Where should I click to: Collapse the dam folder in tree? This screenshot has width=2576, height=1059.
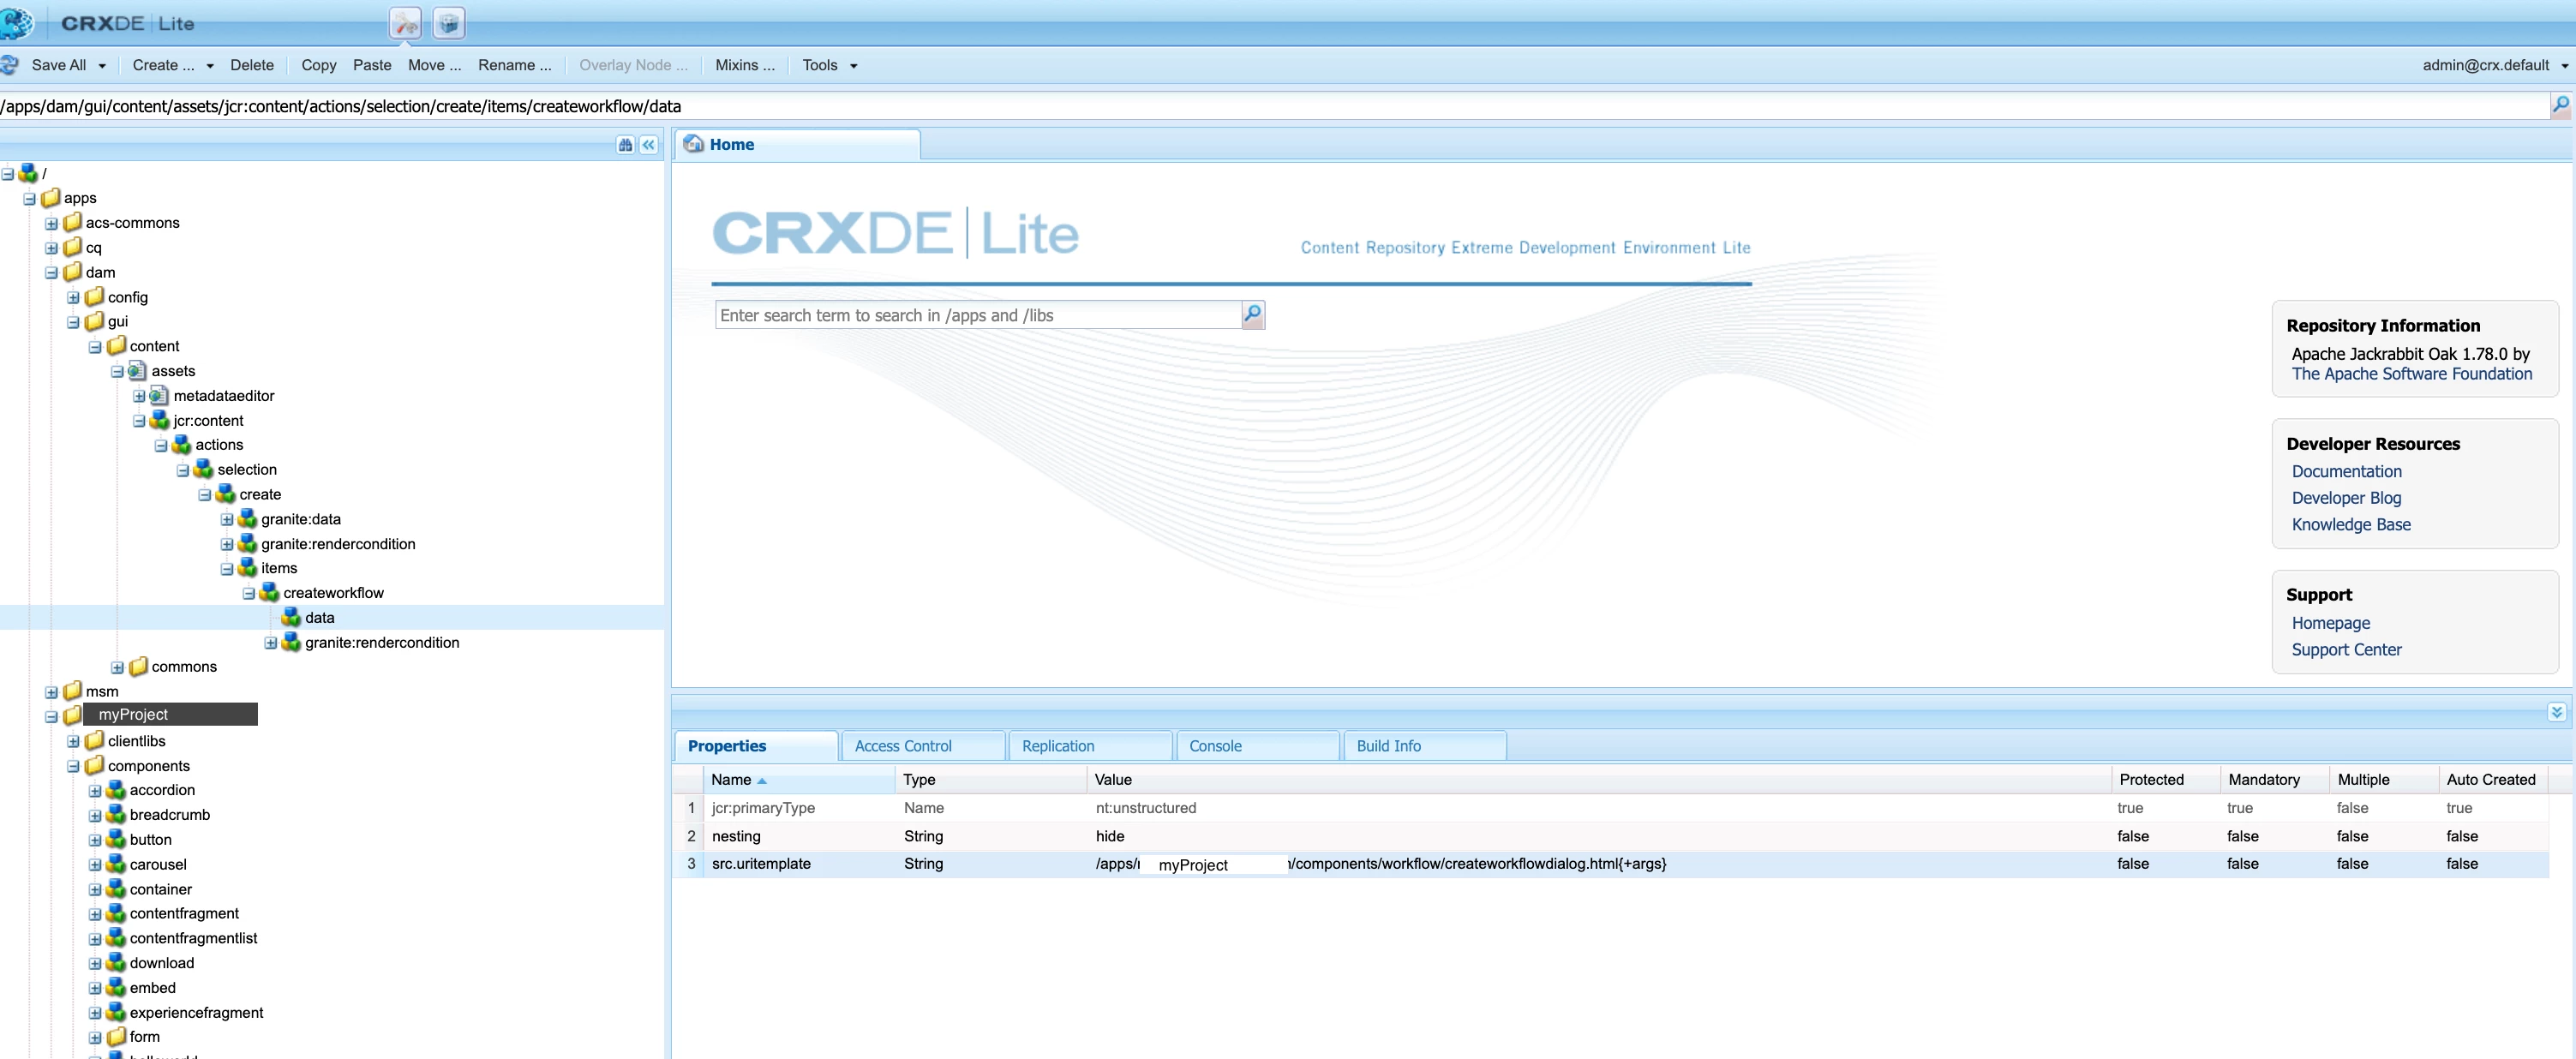coord(51,273)
